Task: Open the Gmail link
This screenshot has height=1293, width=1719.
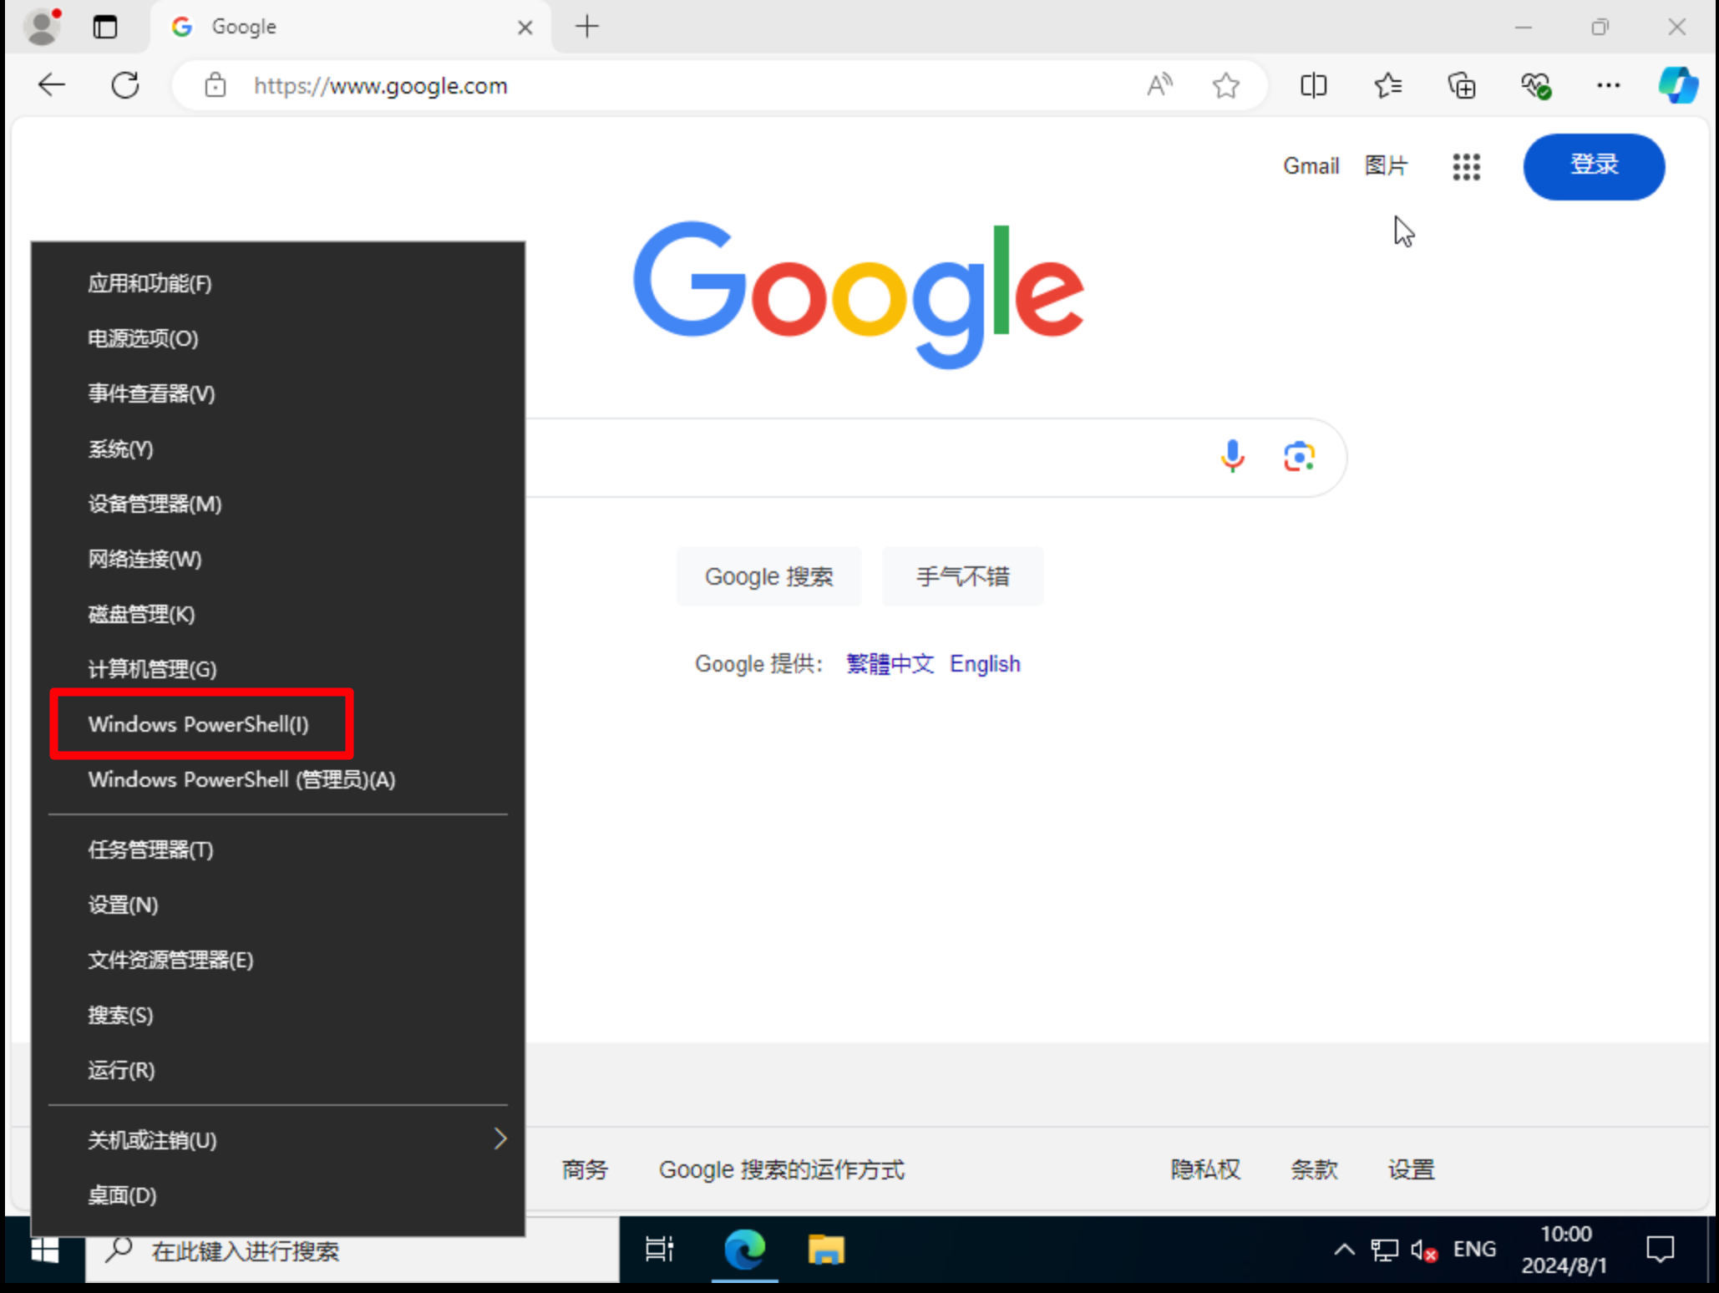Action: pyautogui.click(x=1311, y=166)
